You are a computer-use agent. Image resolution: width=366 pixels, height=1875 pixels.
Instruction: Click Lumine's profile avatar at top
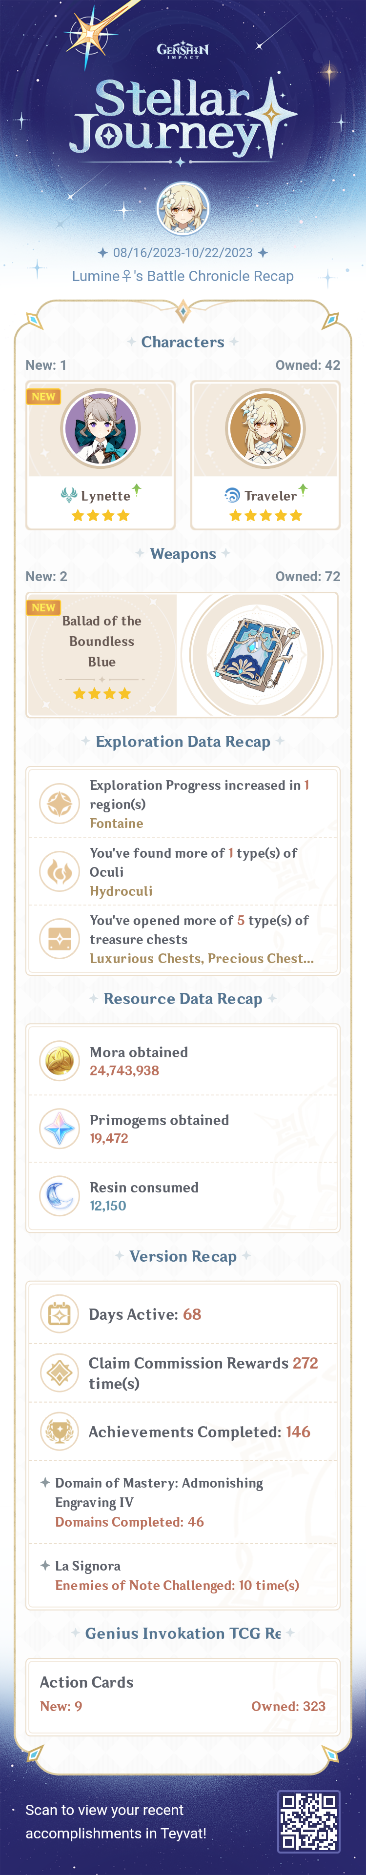183,210
